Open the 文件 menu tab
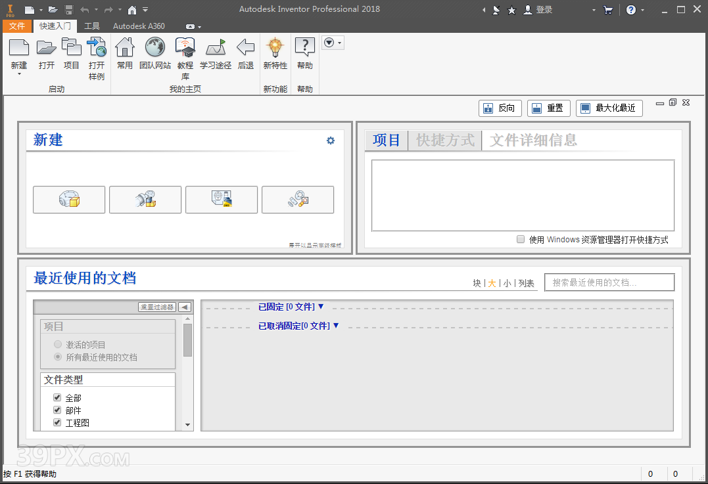 pos(17,26)
